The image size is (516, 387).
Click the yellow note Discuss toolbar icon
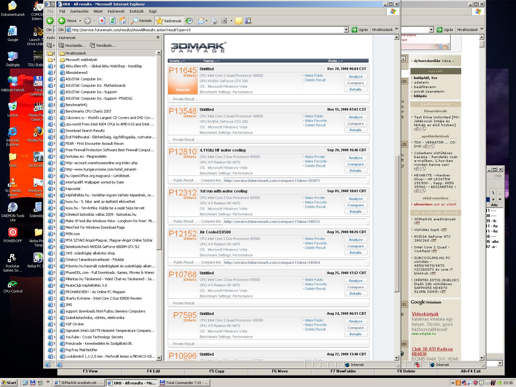point(238,21)
